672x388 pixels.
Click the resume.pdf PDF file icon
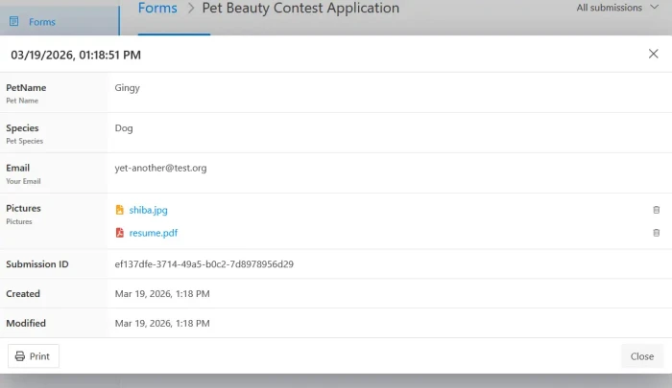tap(120, 233)
